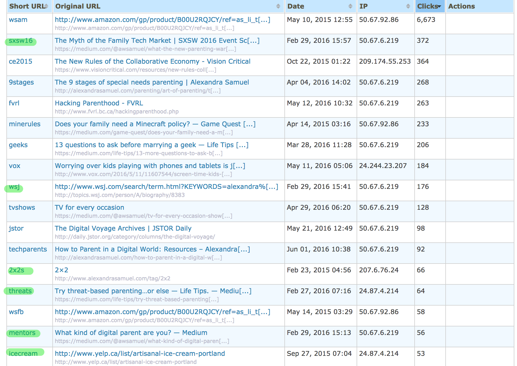The image size is (517, 366).
Task: Open 'Hacking Parenthood - FVRL' link
Action: (x=99, y=103)
